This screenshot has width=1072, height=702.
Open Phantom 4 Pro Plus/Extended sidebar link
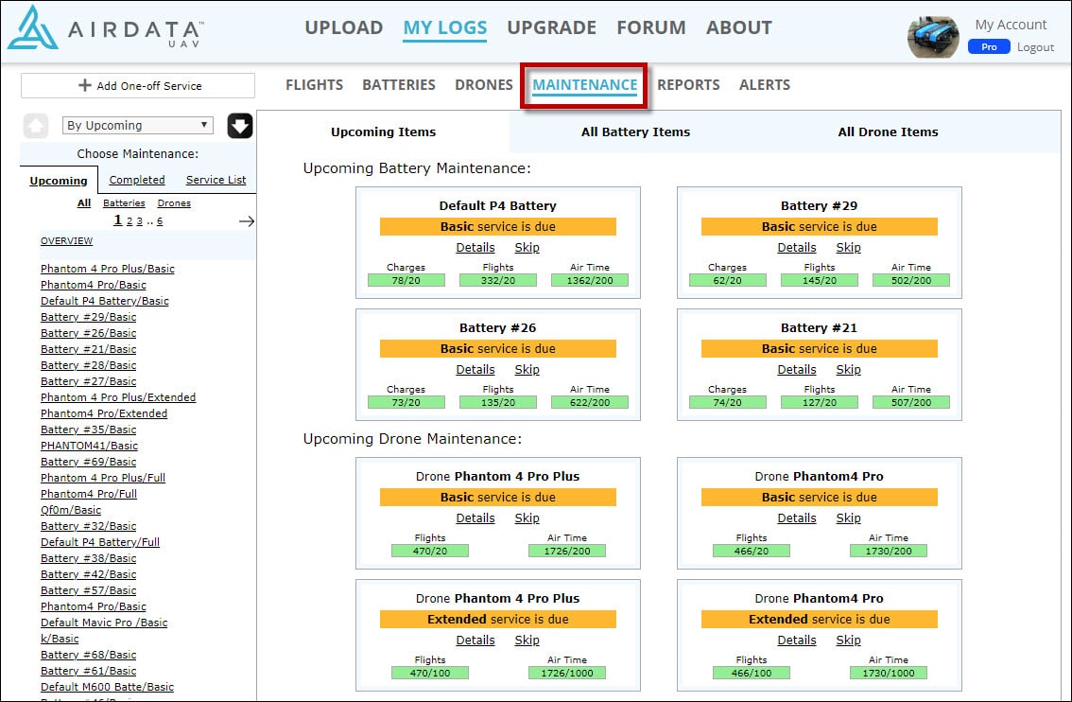click(x=118, y=397)
